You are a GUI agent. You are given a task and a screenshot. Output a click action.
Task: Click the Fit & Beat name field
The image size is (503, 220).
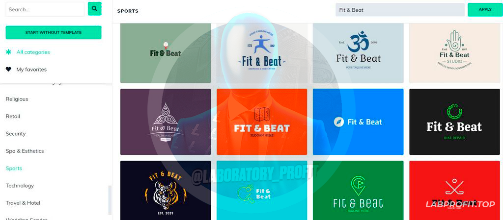pos(400,10)
